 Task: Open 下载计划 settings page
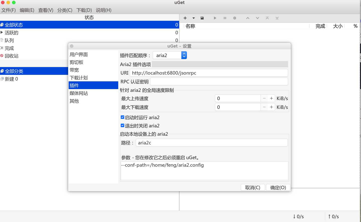(93, 78)
